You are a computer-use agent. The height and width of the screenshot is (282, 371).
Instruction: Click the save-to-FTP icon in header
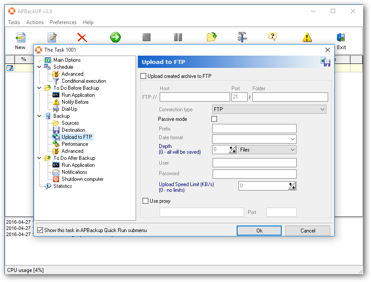(325, 62)
